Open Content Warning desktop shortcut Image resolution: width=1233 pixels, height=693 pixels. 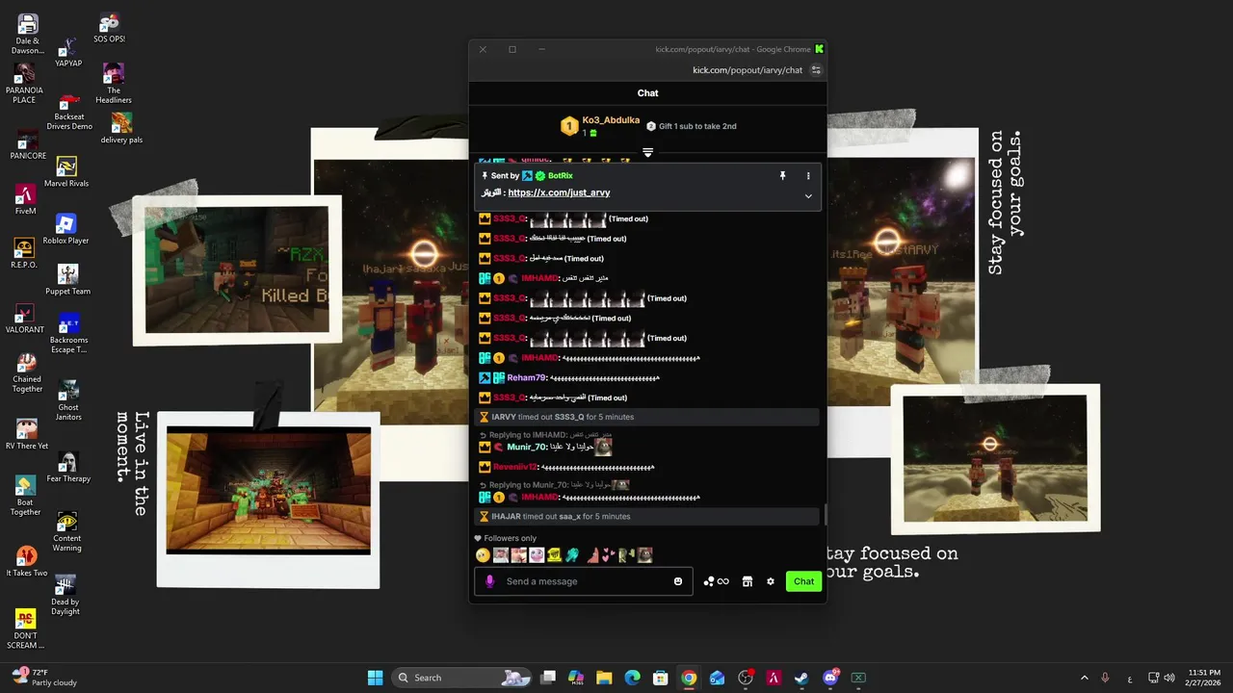67,532
